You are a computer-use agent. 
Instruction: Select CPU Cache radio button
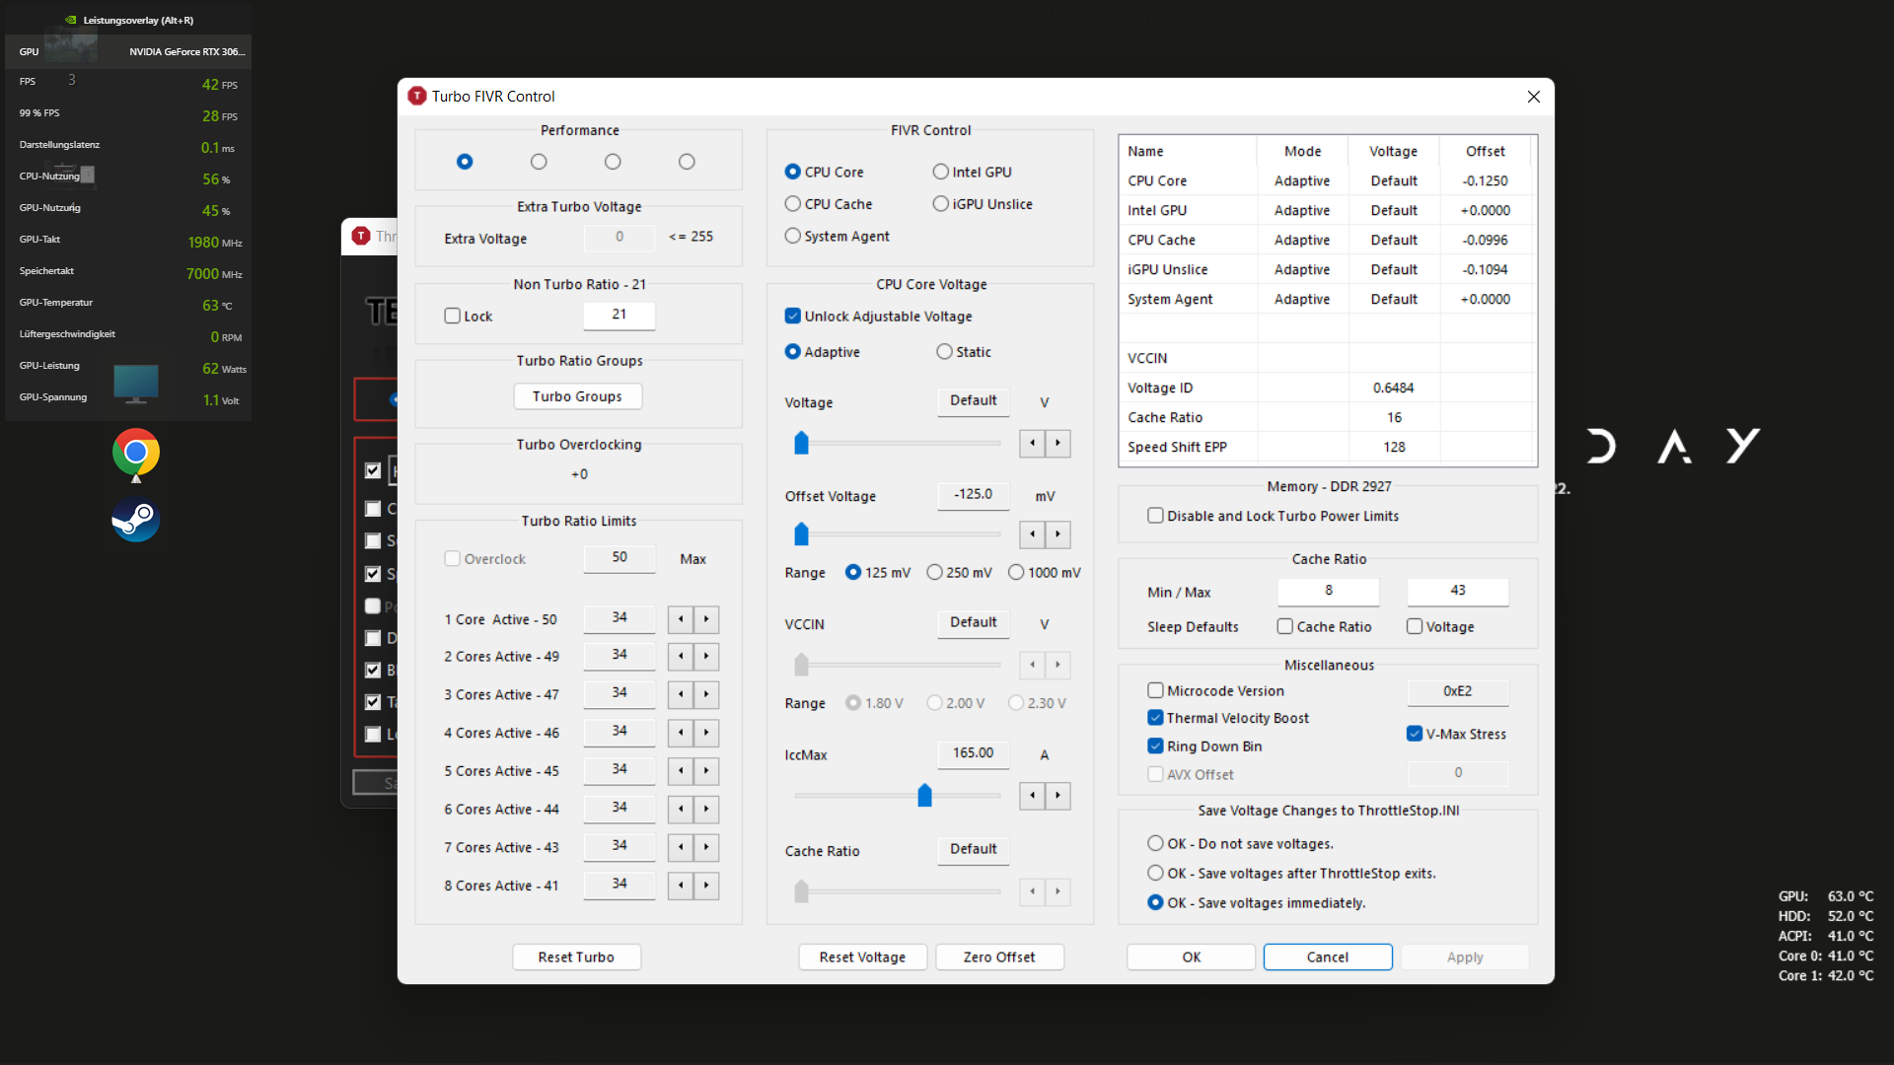pos(793,204)
